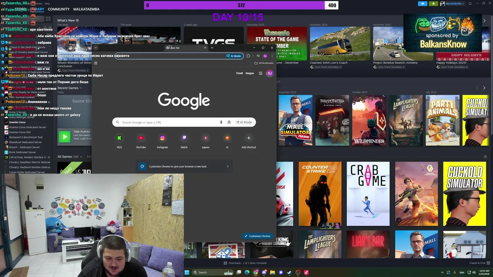The height and width of the screenshot is (277, 493).
Task: Open the Images link on Google page
Action: pos(250,73)
